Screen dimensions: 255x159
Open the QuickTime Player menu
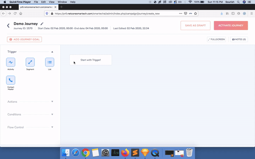coord(20,2)
